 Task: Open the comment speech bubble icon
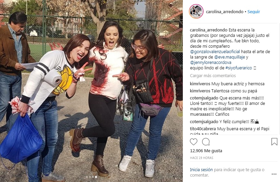coord(206,142)
